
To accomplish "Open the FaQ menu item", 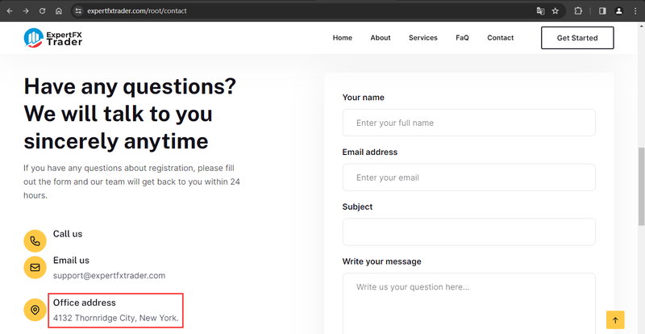I will [x=462, y=38].
